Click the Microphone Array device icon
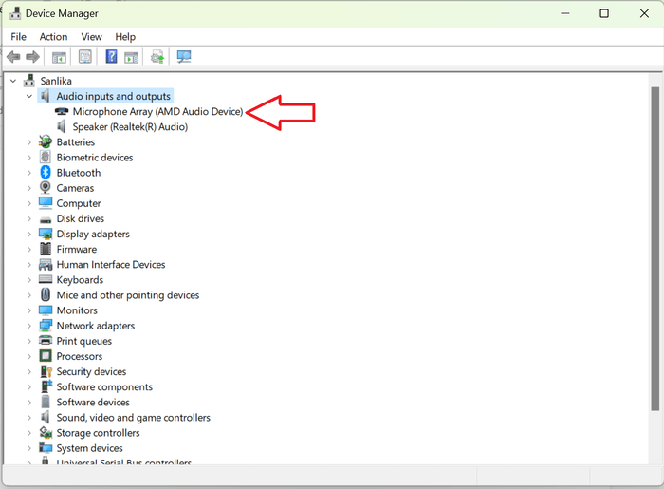 62,111
